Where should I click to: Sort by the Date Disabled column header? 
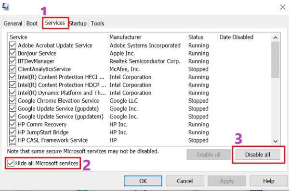click(244, 37)
